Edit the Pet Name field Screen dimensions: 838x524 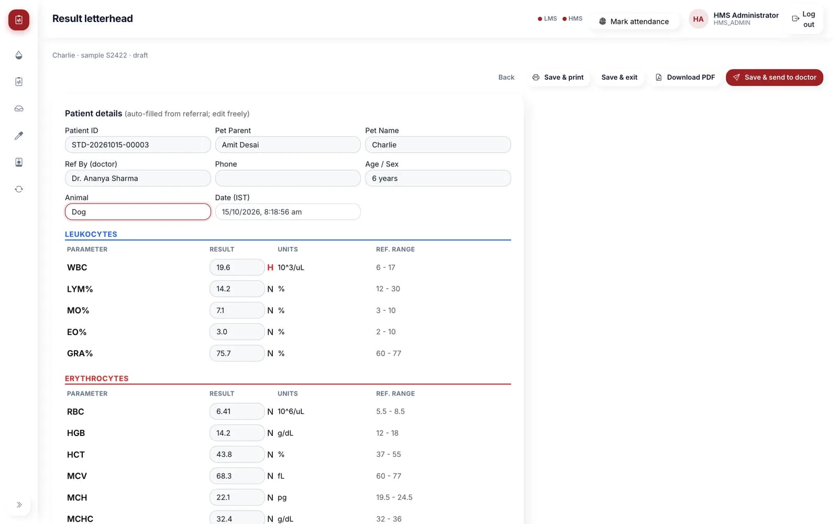438,145
